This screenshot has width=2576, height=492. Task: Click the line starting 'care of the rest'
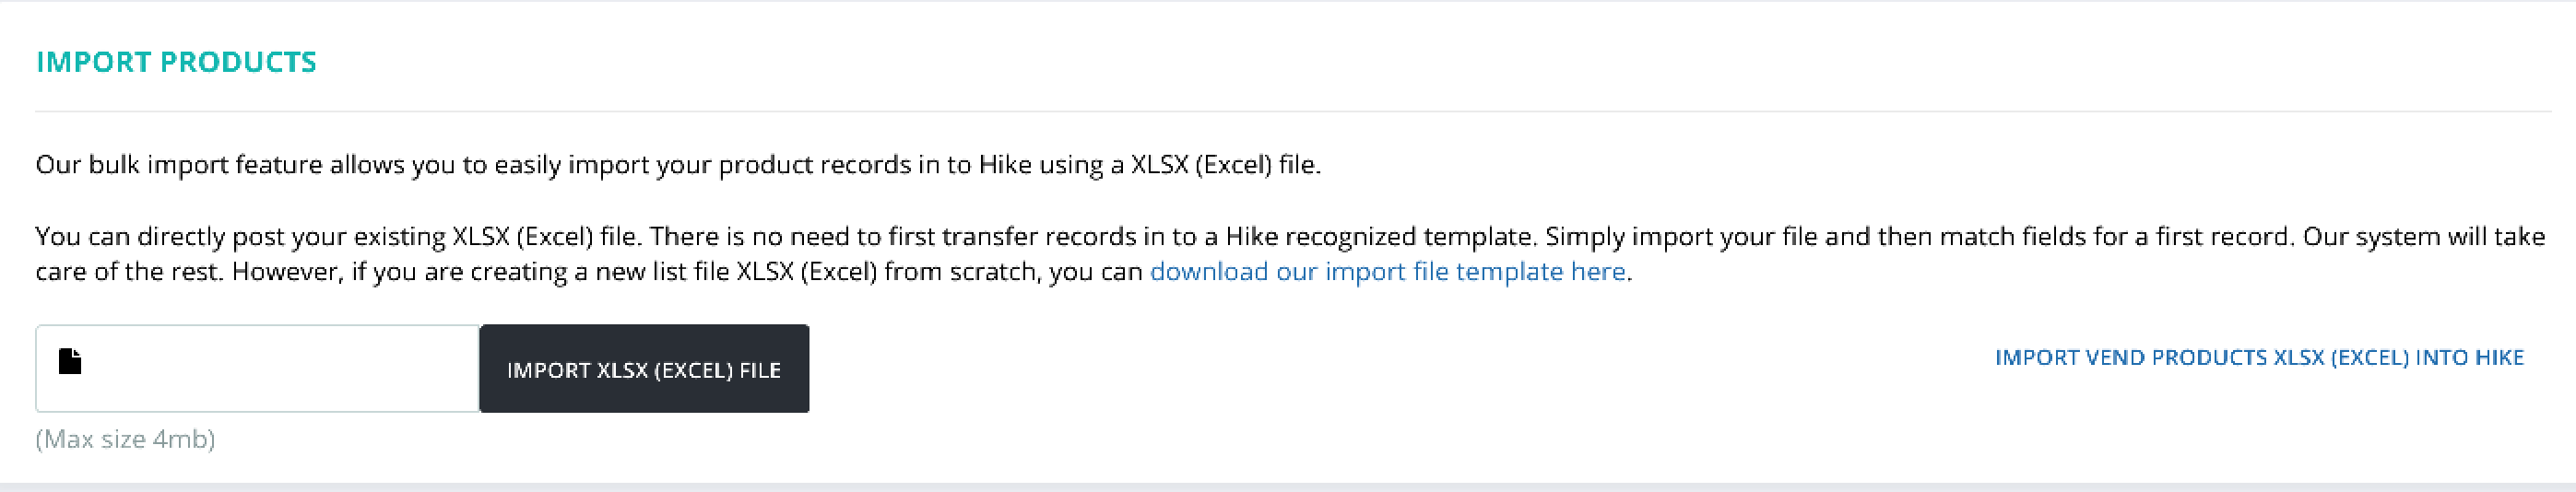[834, 271]
